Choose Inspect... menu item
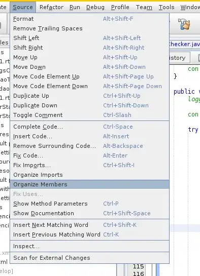The image size is (200, 276). (90, 246)
